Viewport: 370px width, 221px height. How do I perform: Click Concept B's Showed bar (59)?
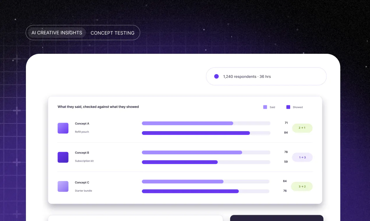point(180,162)
